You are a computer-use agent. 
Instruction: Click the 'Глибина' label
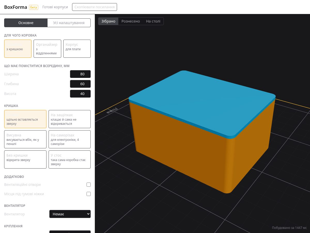pos(11,84)
